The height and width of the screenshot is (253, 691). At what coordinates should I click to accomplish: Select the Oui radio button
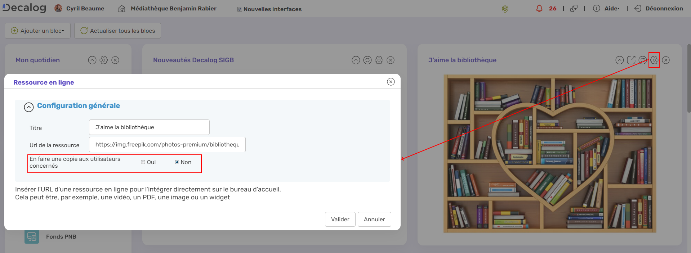[143, 162]
